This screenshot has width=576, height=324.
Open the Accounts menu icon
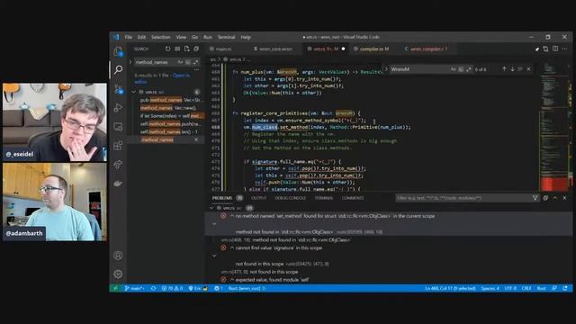point(118,256)
